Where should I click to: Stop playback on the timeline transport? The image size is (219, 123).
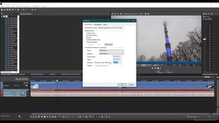[44, 117]
